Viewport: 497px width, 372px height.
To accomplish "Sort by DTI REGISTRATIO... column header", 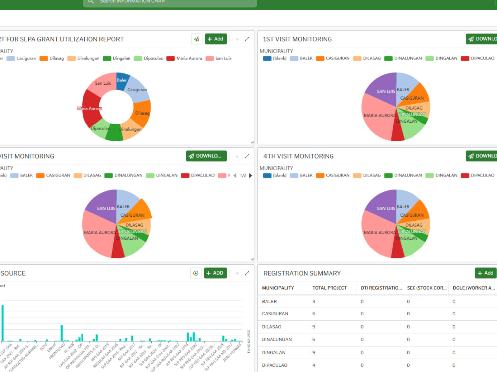I will click(381, 288).
